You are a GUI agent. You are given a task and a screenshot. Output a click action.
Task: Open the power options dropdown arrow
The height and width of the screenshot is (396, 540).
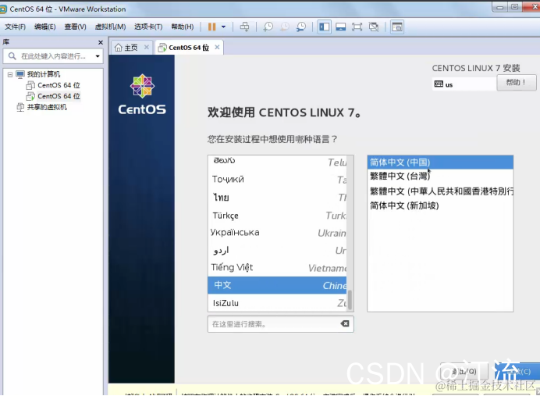[223, 27]
